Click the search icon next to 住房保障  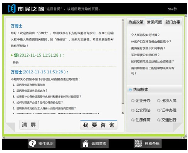133,120
